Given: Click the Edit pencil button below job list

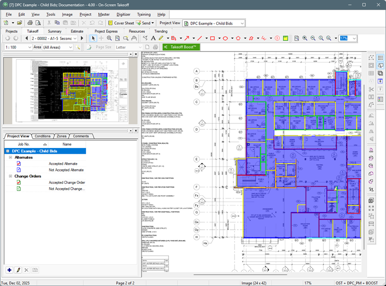Looking at the screenshot, I should [18, 270].
